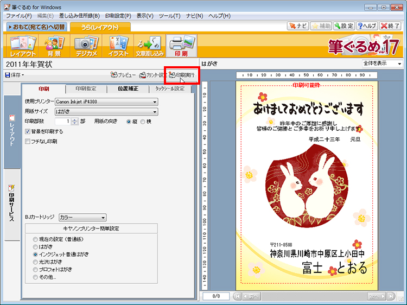407x305 pixels.
Task: Enable 背景を印刷する checkbox
Action: [28, 131]
